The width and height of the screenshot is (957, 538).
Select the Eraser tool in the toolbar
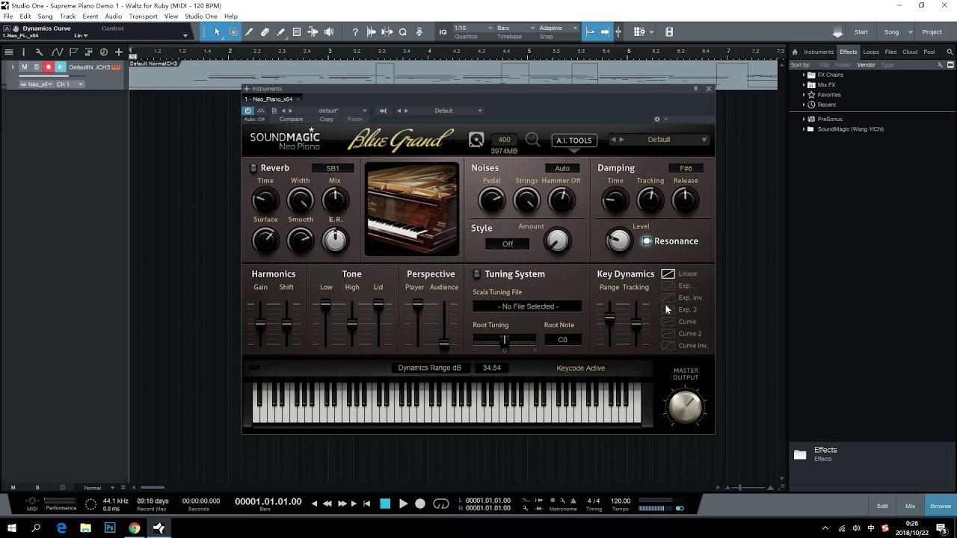pos(265,32)
